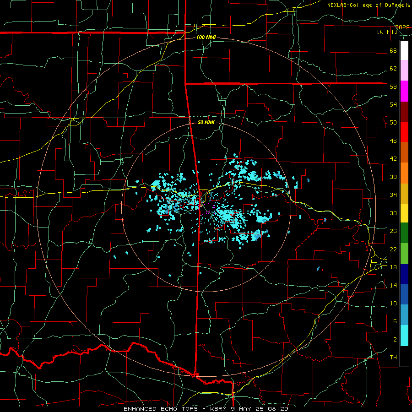412x412 pixels.
Task: Click the dark green 30 legend swatch
Action: tap(404, 233)
